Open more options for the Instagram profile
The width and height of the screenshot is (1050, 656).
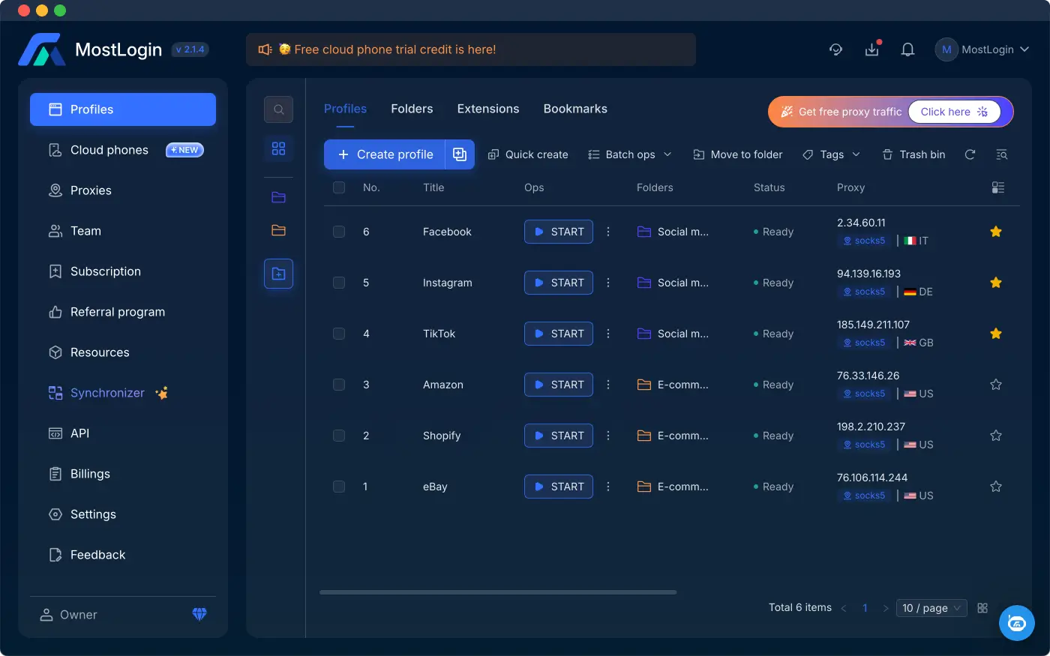[x=608, y=283]
